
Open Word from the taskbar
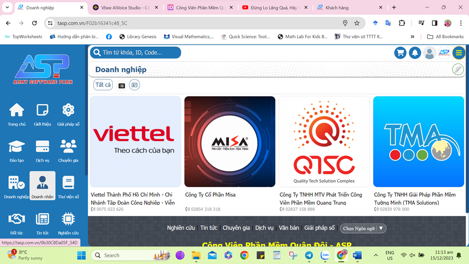357,255
